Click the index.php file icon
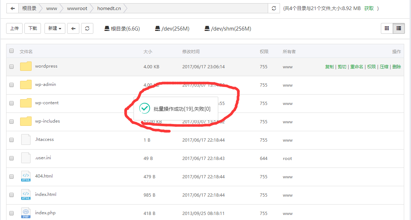This screenshot has height=220, width=411. click(26, 213)
